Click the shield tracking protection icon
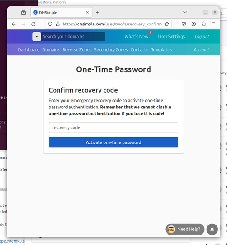This screenshot has width=227, height=245. pyautogui.click(x=50, y=24)
